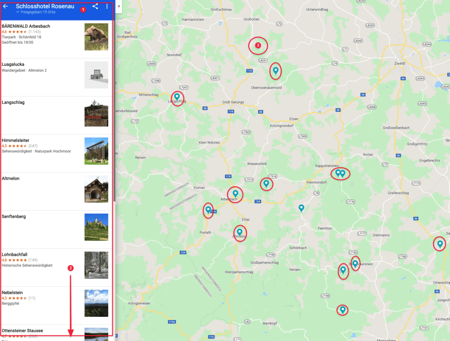
Task: Click the map pin at far right near Ottenschlag
Action: click(x=440, y=244)
